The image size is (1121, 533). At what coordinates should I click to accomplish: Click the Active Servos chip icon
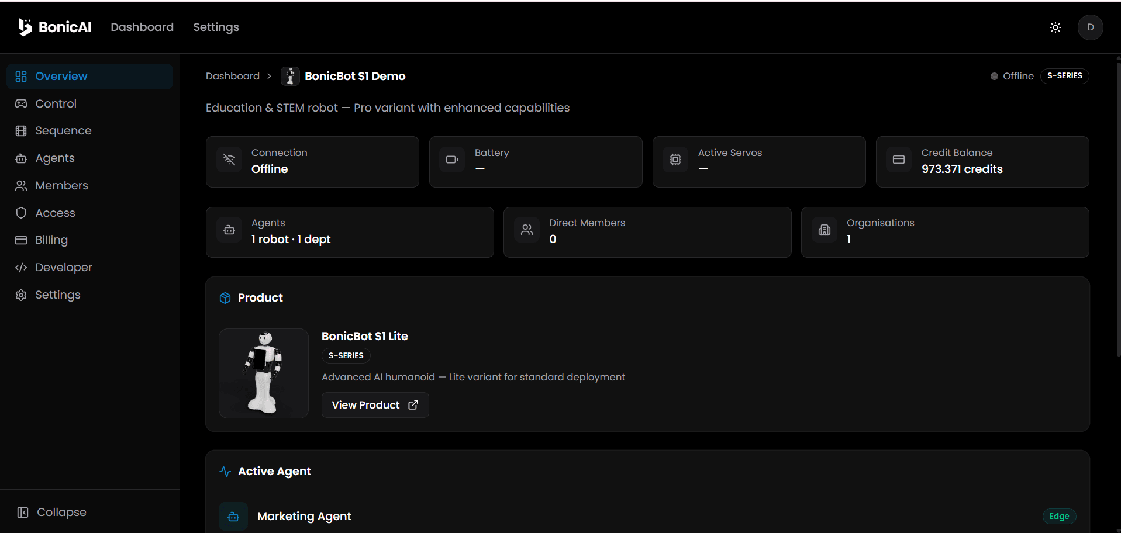click(x=675, y=160)
